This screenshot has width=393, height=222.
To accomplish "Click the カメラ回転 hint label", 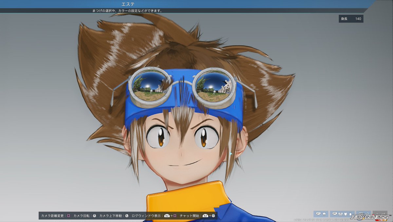I will coord(82,216).
